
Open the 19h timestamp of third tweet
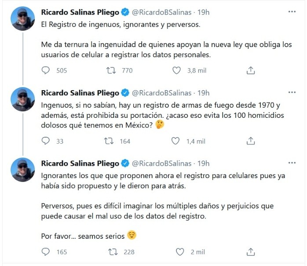(x=203, y=164)
